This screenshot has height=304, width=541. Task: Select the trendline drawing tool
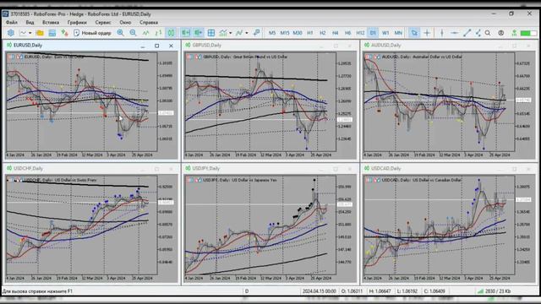tap(467, 33)
